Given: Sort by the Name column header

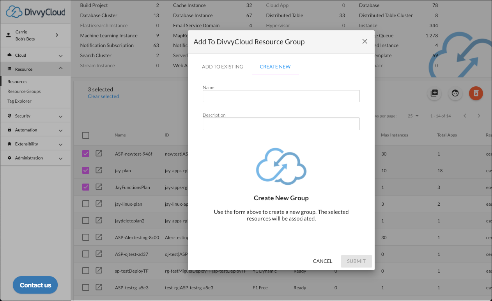Looking at the screenshot, I should [x=120, y=135].
